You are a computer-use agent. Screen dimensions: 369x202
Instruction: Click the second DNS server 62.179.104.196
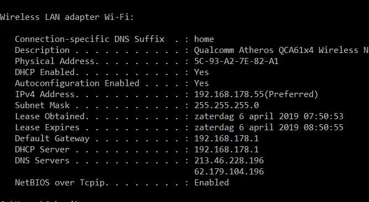click(x=229, y=172)
